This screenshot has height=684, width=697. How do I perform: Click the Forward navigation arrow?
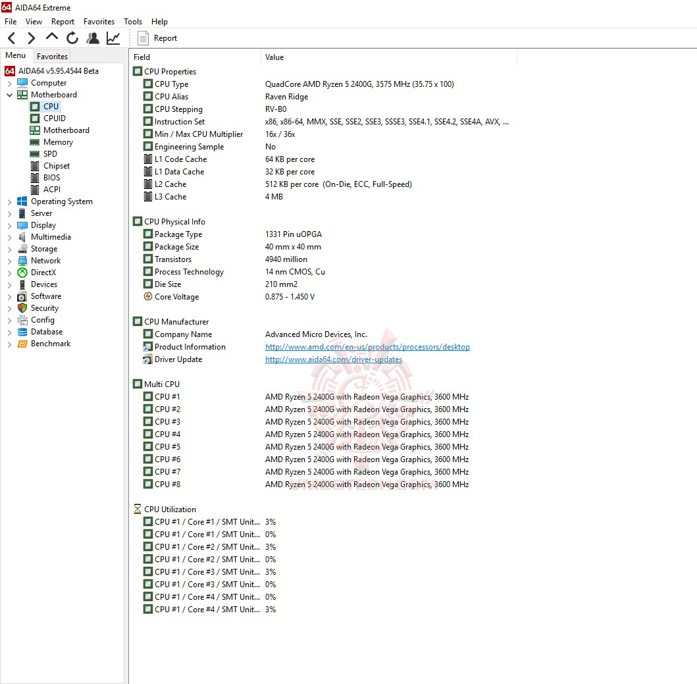point(31,38)
